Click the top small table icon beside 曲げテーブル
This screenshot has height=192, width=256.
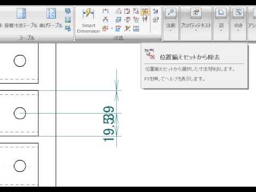coord(68,11)
